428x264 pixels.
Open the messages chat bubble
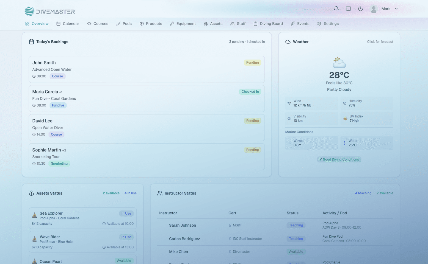348,9
